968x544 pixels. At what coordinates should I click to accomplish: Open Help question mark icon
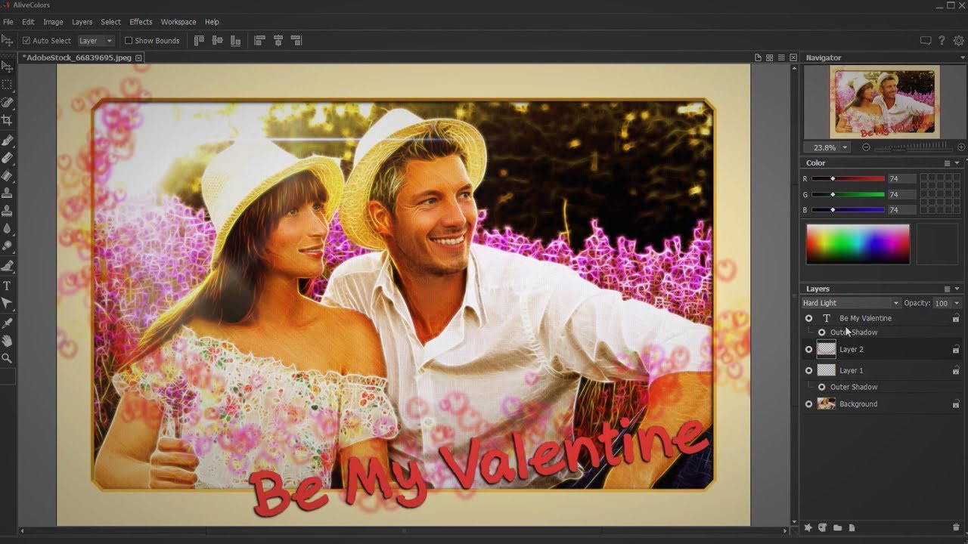tap(942, 41)
